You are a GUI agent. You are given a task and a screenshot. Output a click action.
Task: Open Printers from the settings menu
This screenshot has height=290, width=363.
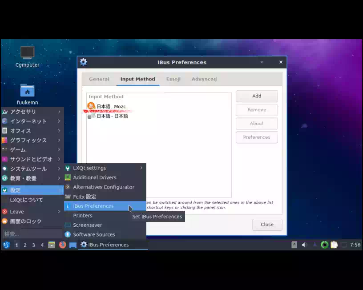click(105, 215)
